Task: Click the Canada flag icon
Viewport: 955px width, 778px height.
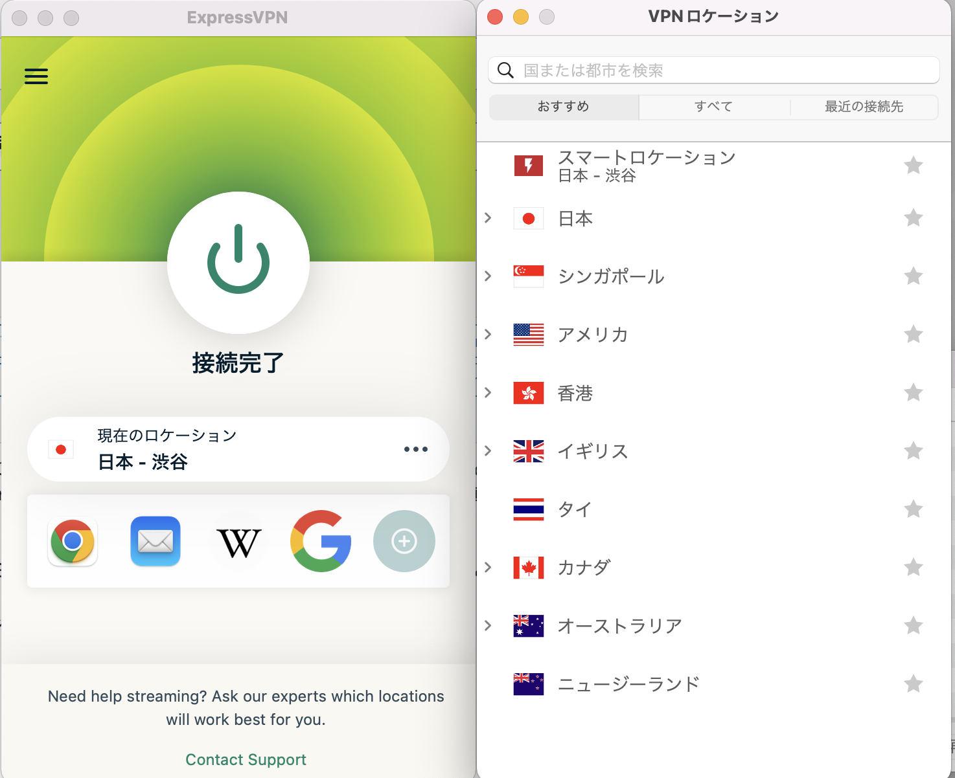Action: [529, 568]
